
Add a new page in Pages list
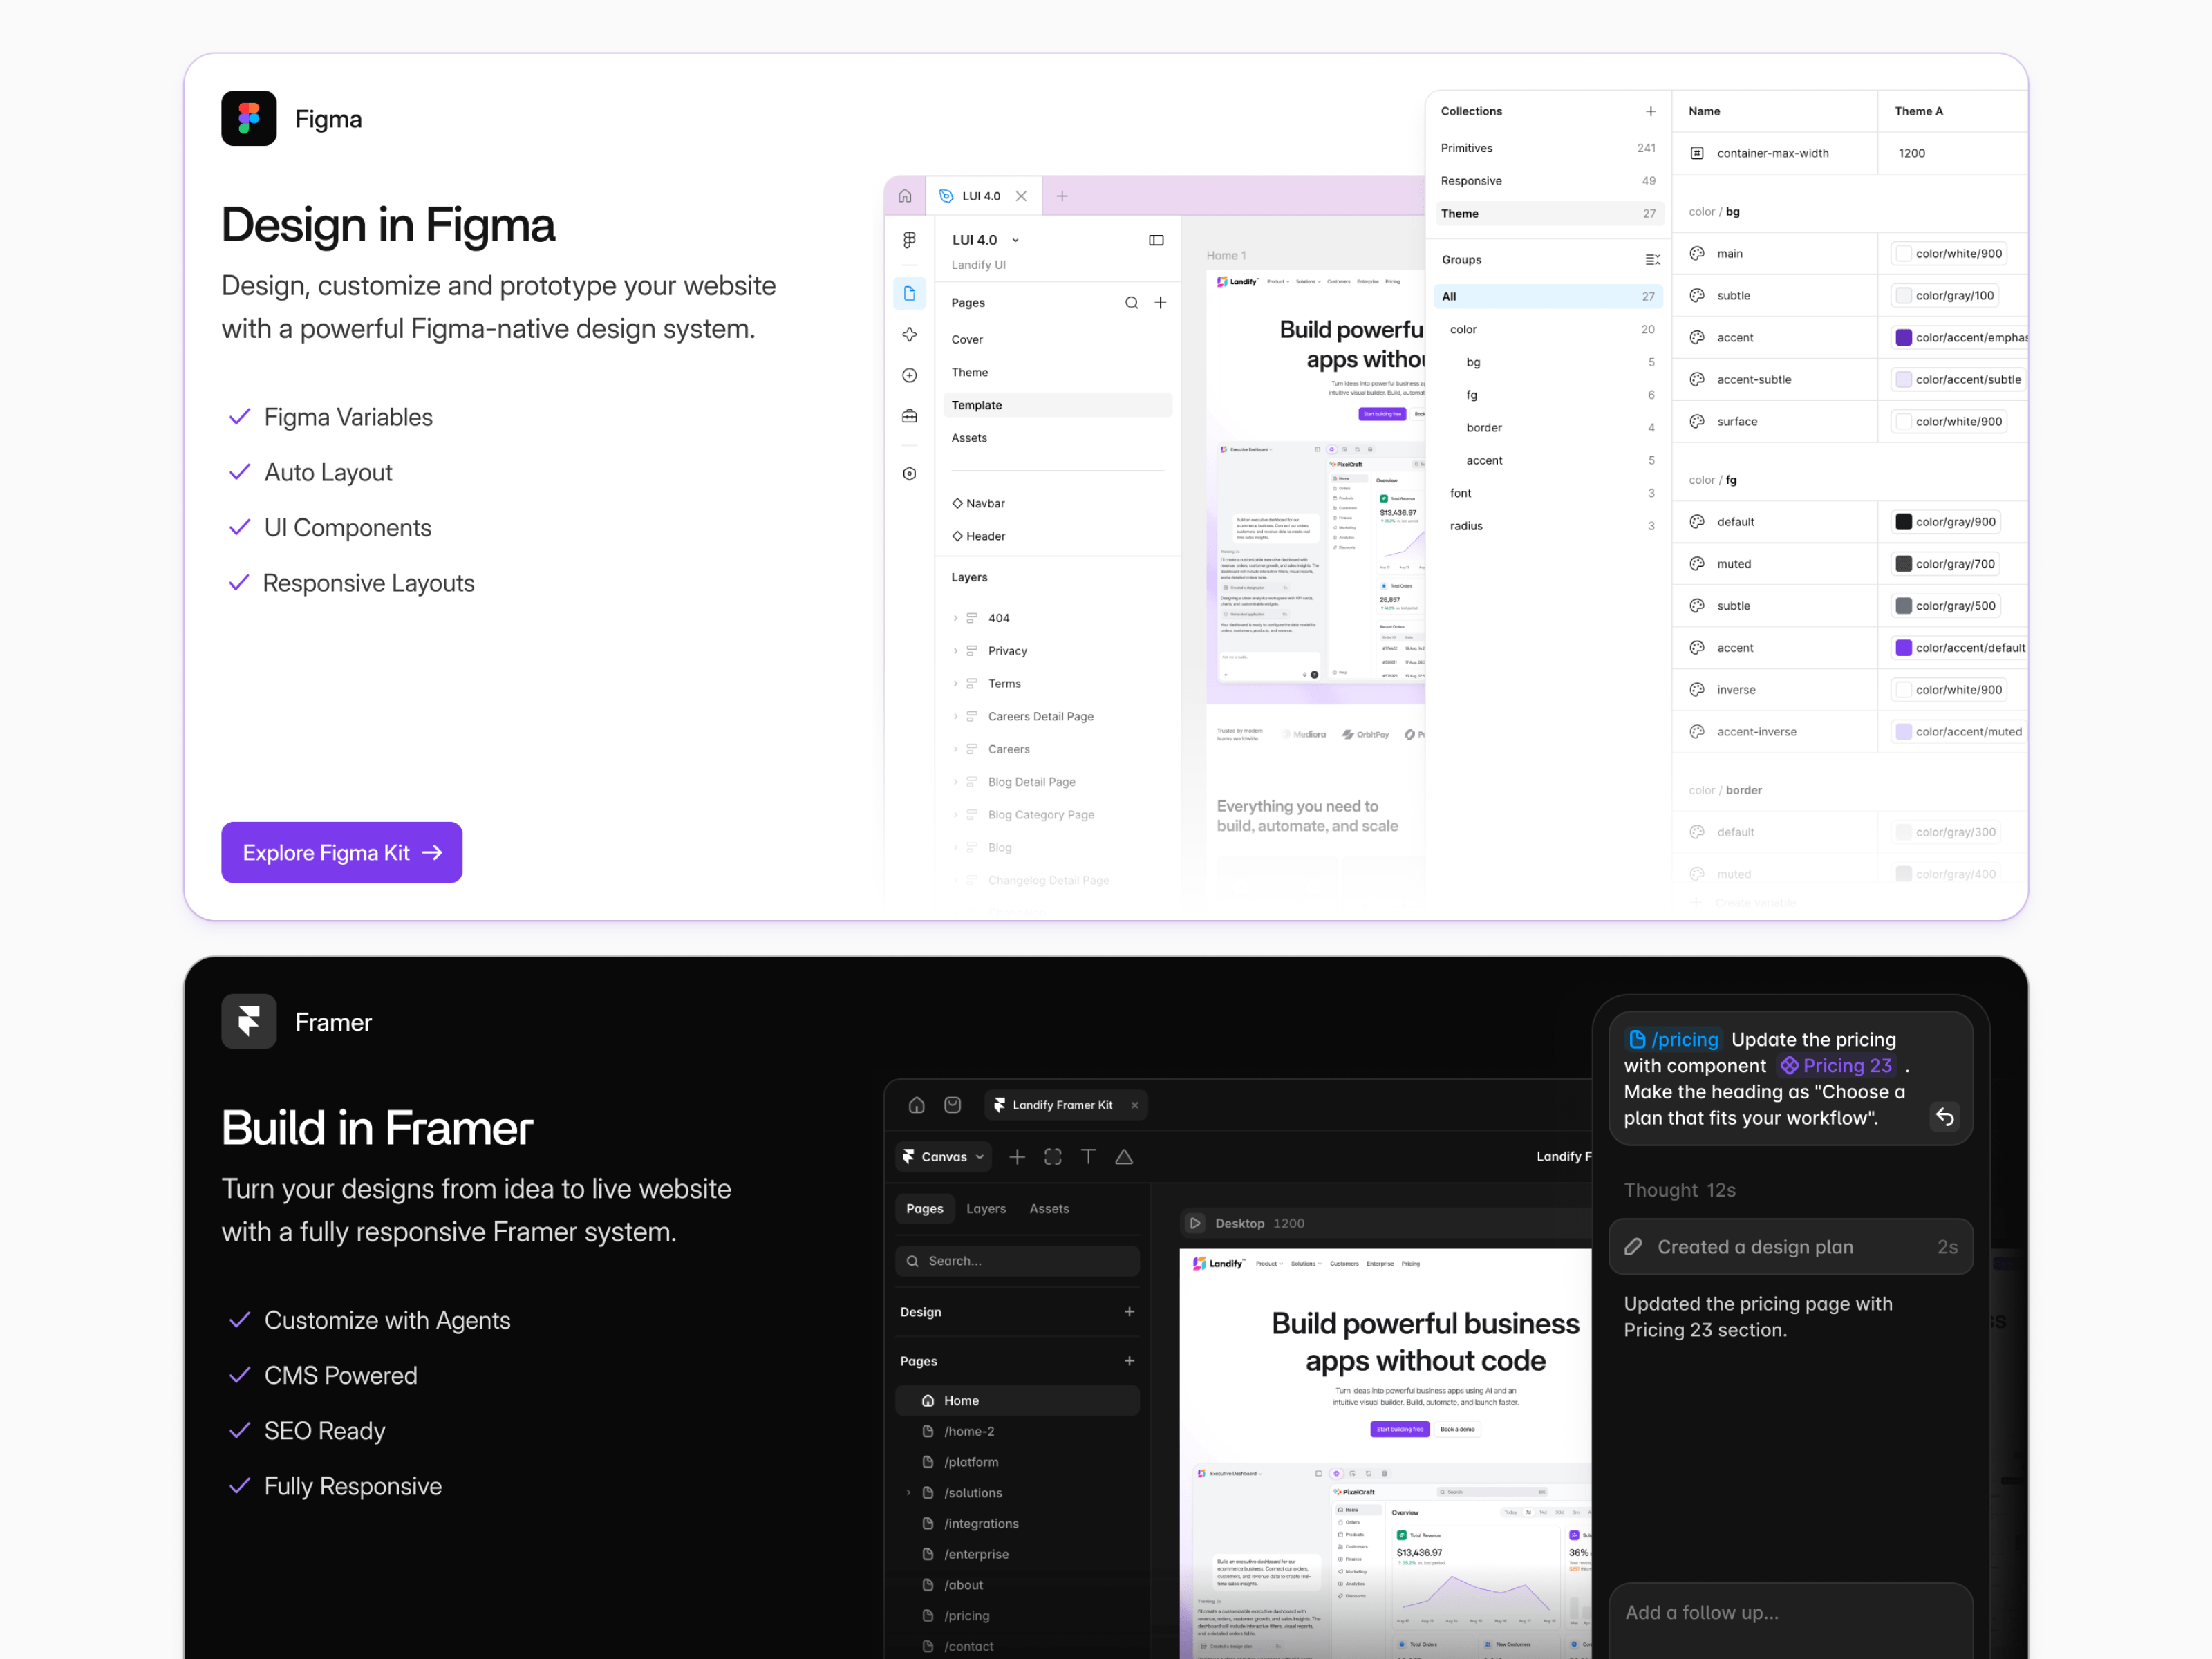pyautogui.click(x=1160, y=303)
